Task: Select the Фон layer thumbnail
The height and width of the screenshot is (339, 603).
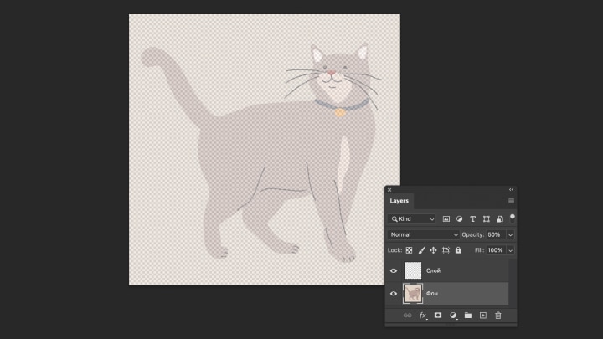Action: (413, 294)
